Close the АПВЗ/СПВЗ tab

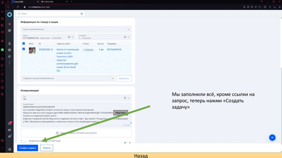pyautogui.click(x=67, y=2)
